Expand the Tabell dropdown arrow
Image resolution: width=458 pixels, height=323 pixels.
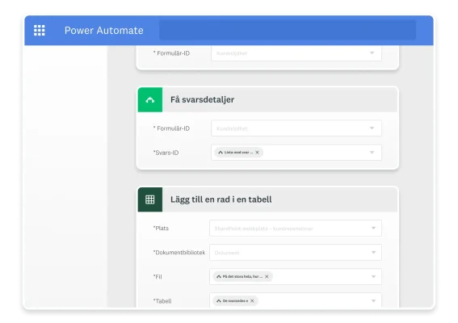(373, 301)
